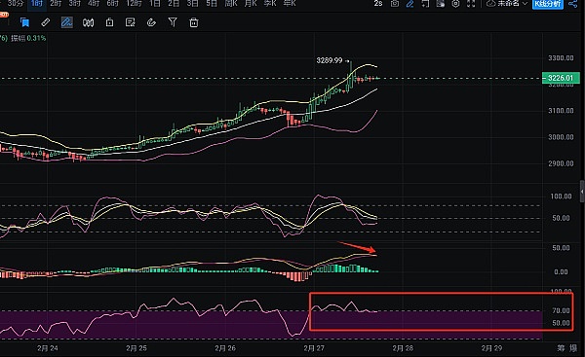Switch to the 30分 timeframe
Image resolution: width=585 pixels, height=357 pixels.
coord(16,3)
